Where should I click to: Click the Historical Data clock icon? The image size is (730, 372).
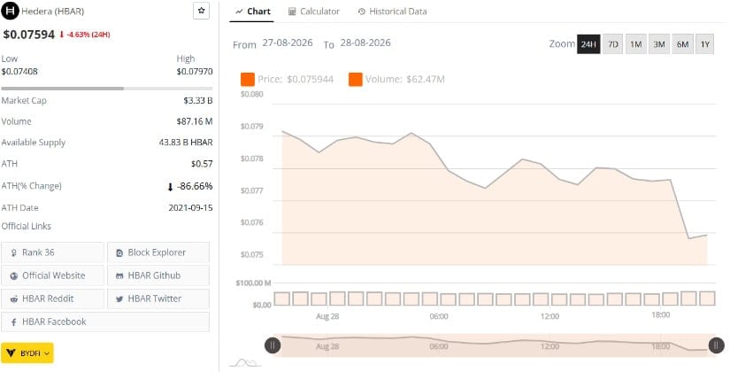pyautogui.click(x=361, y=12)
